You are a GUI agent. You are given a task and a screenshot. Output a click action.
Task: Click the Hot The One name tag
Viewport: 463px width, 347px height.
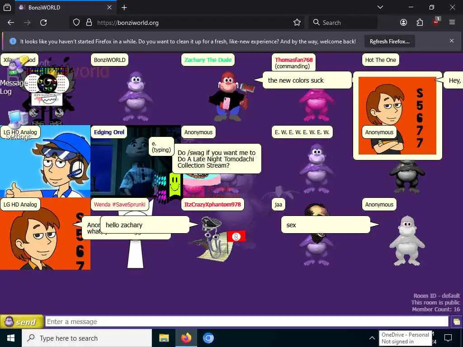click(380, 60)
